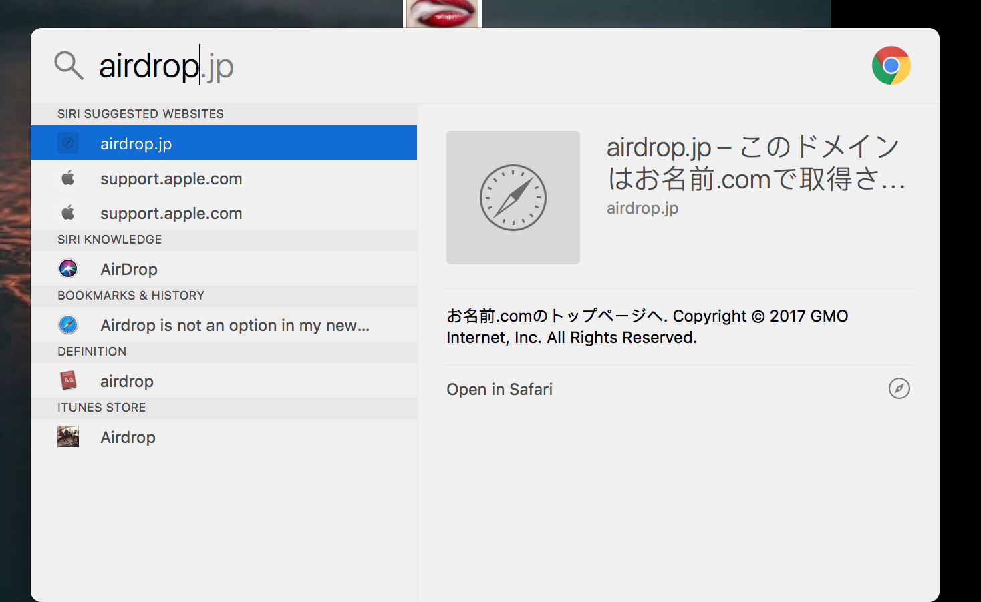Screen dimensions: 981x602
Task: Select the second support.apple.com result
Action: click(224, 212)
